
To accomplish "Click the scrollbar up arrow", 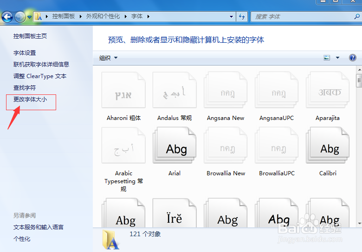I will click(x=359, y=70).
